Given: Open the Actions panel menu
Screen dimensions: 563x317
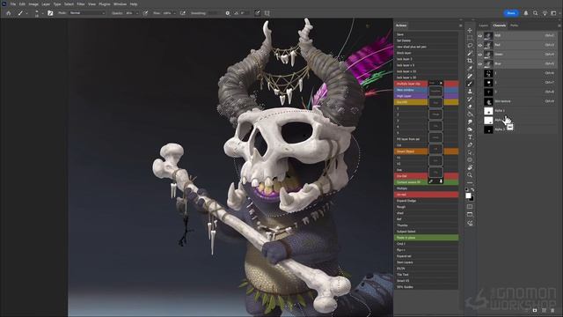Looking at the screenshot, I should [x=461, y=26].
